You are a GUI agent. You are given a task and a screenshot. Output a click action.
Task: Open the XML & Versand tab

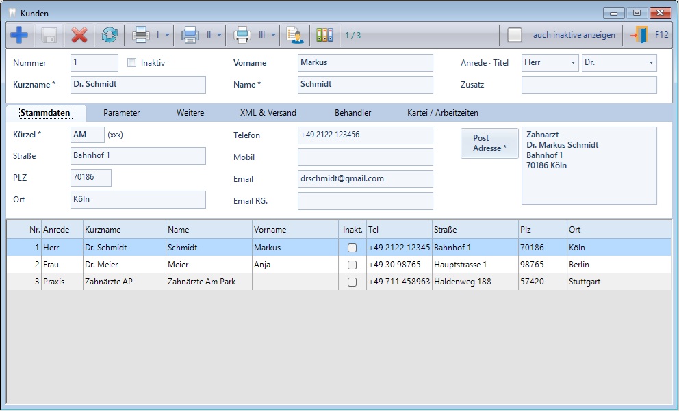click(x=268, y=113)
